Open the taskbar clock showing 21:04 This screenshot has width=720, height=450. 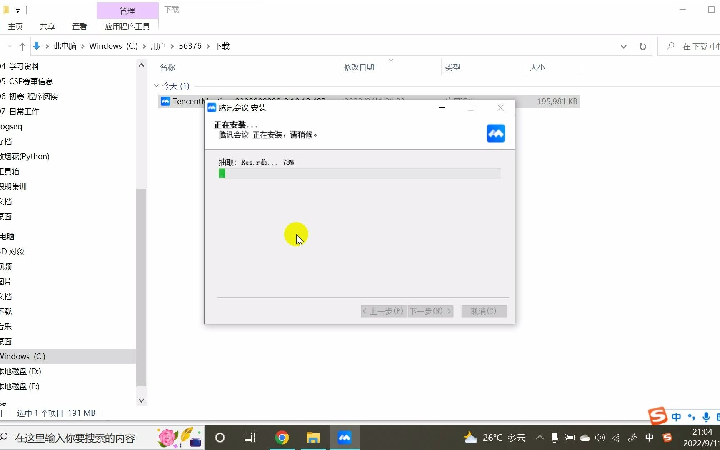point(702,437)
